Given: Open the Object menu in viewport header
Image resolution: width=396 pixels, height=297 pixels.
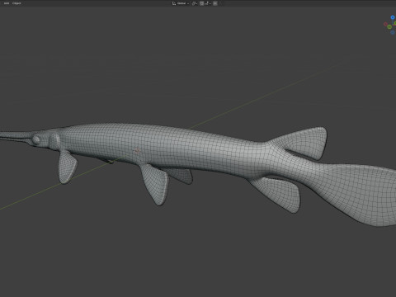Looking at the screenshot, I should 16,3.
